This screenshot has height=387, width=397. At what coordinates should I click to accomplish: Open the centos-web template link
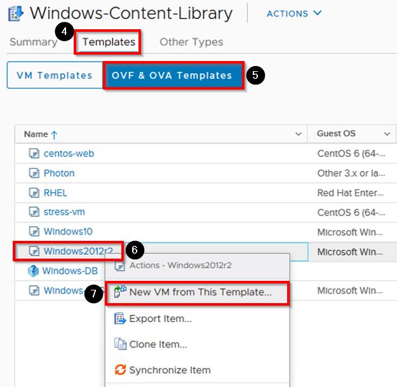point(69,154)
